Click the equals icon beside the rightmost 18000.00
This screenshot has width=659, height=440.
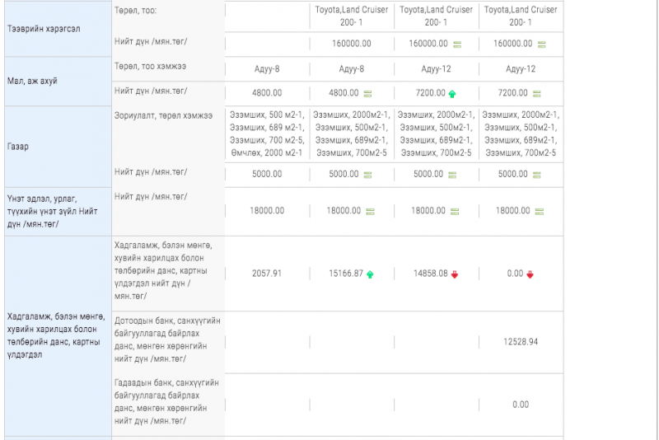coord(536,211)
